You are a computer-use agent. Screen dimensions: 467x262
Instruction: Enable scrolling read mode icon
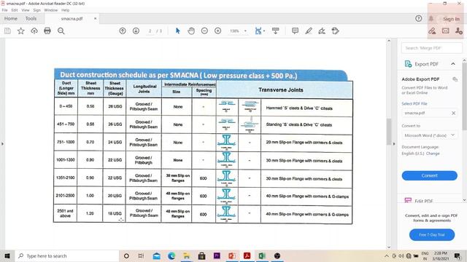click(x=276, y=31)
